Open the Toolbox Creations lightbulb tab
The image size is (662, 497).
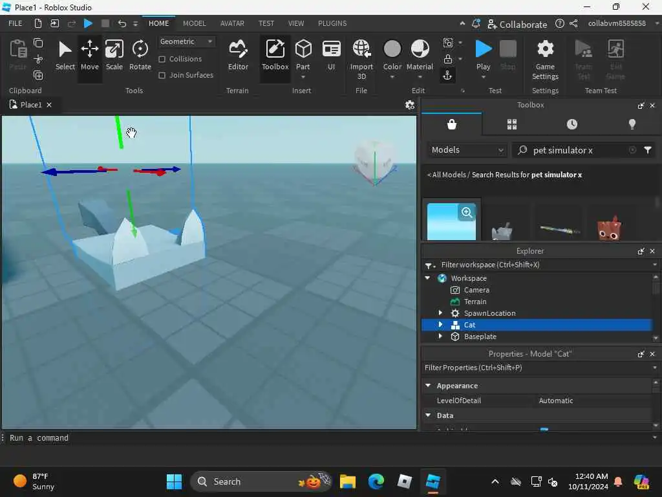[632, 124]
